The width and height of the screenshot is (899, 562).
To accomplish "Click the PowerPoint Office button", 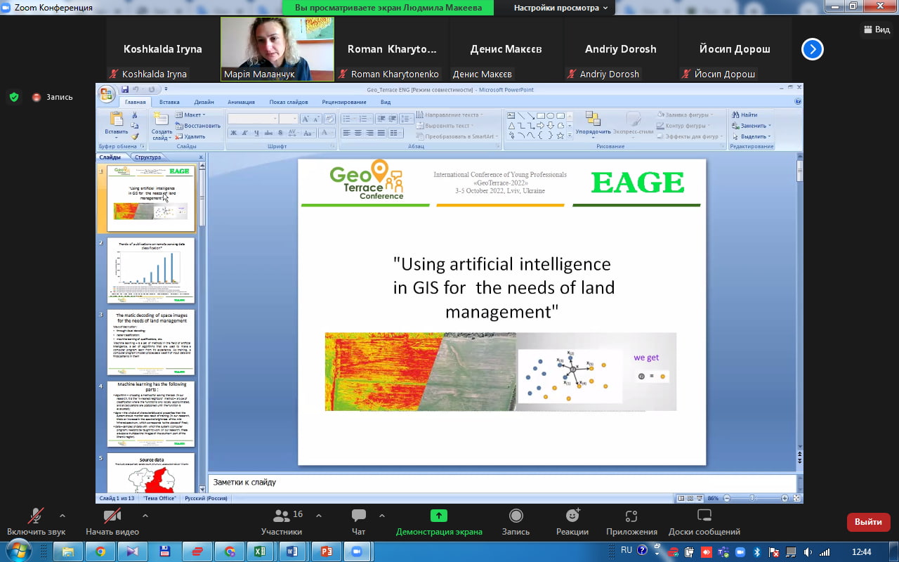I will (107, 94).
